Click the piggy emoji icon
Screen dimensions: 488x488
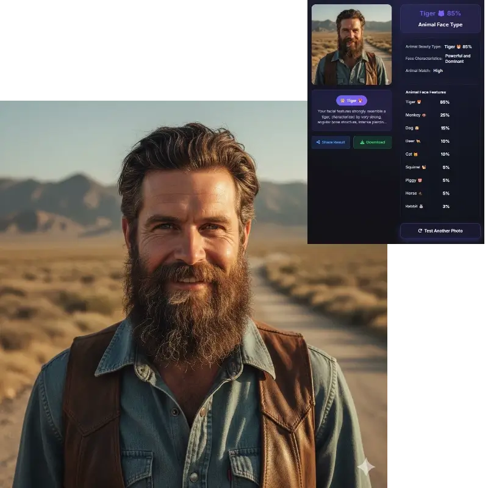[420, 181]
